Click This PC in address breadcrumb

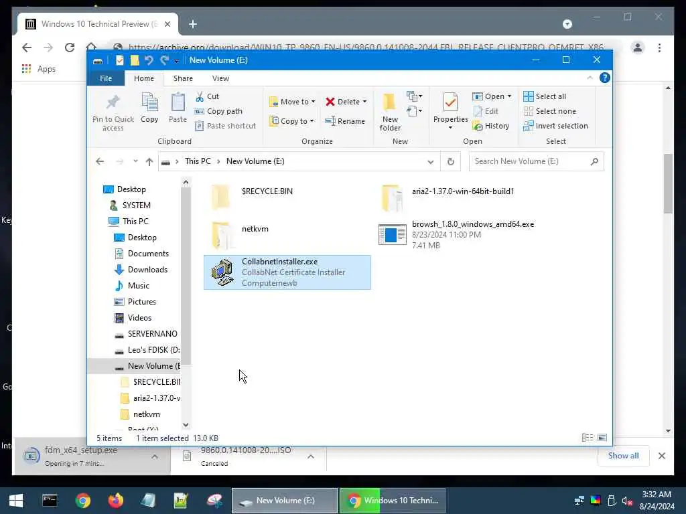(x=198, y=161)
